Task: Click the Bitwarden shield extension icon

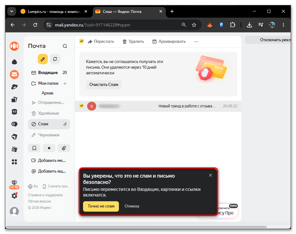Action: [221, 25]
